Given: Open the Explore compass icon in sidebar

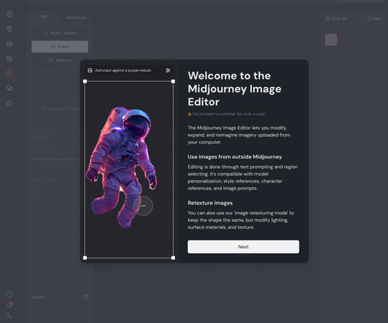Looking at the screenshot, I should point(10,14).
